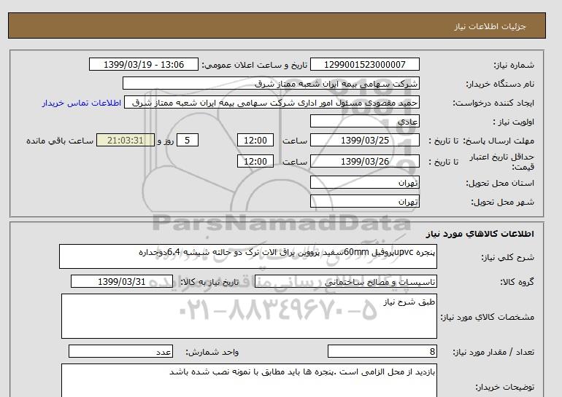This screenshot has height=397, width=562.
Task: Select the public announcement date field 1399/03/19 - 13:06
Action: pyautogui.click(x=143, y=64)
